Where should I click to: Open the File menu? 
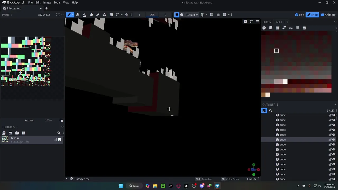point(30,3)
